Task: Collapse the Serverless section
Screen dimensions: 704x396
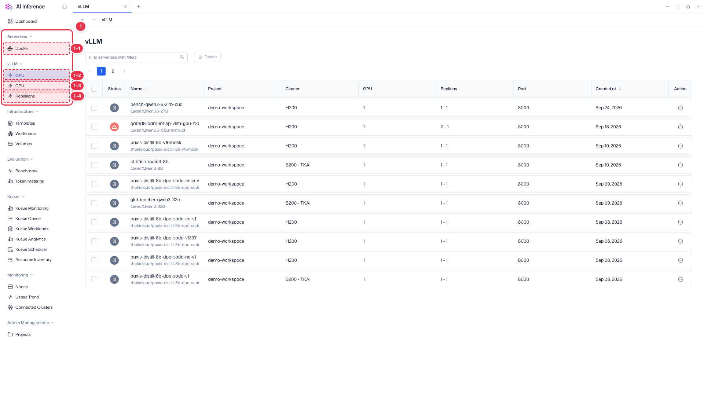Action: [20, 37]
